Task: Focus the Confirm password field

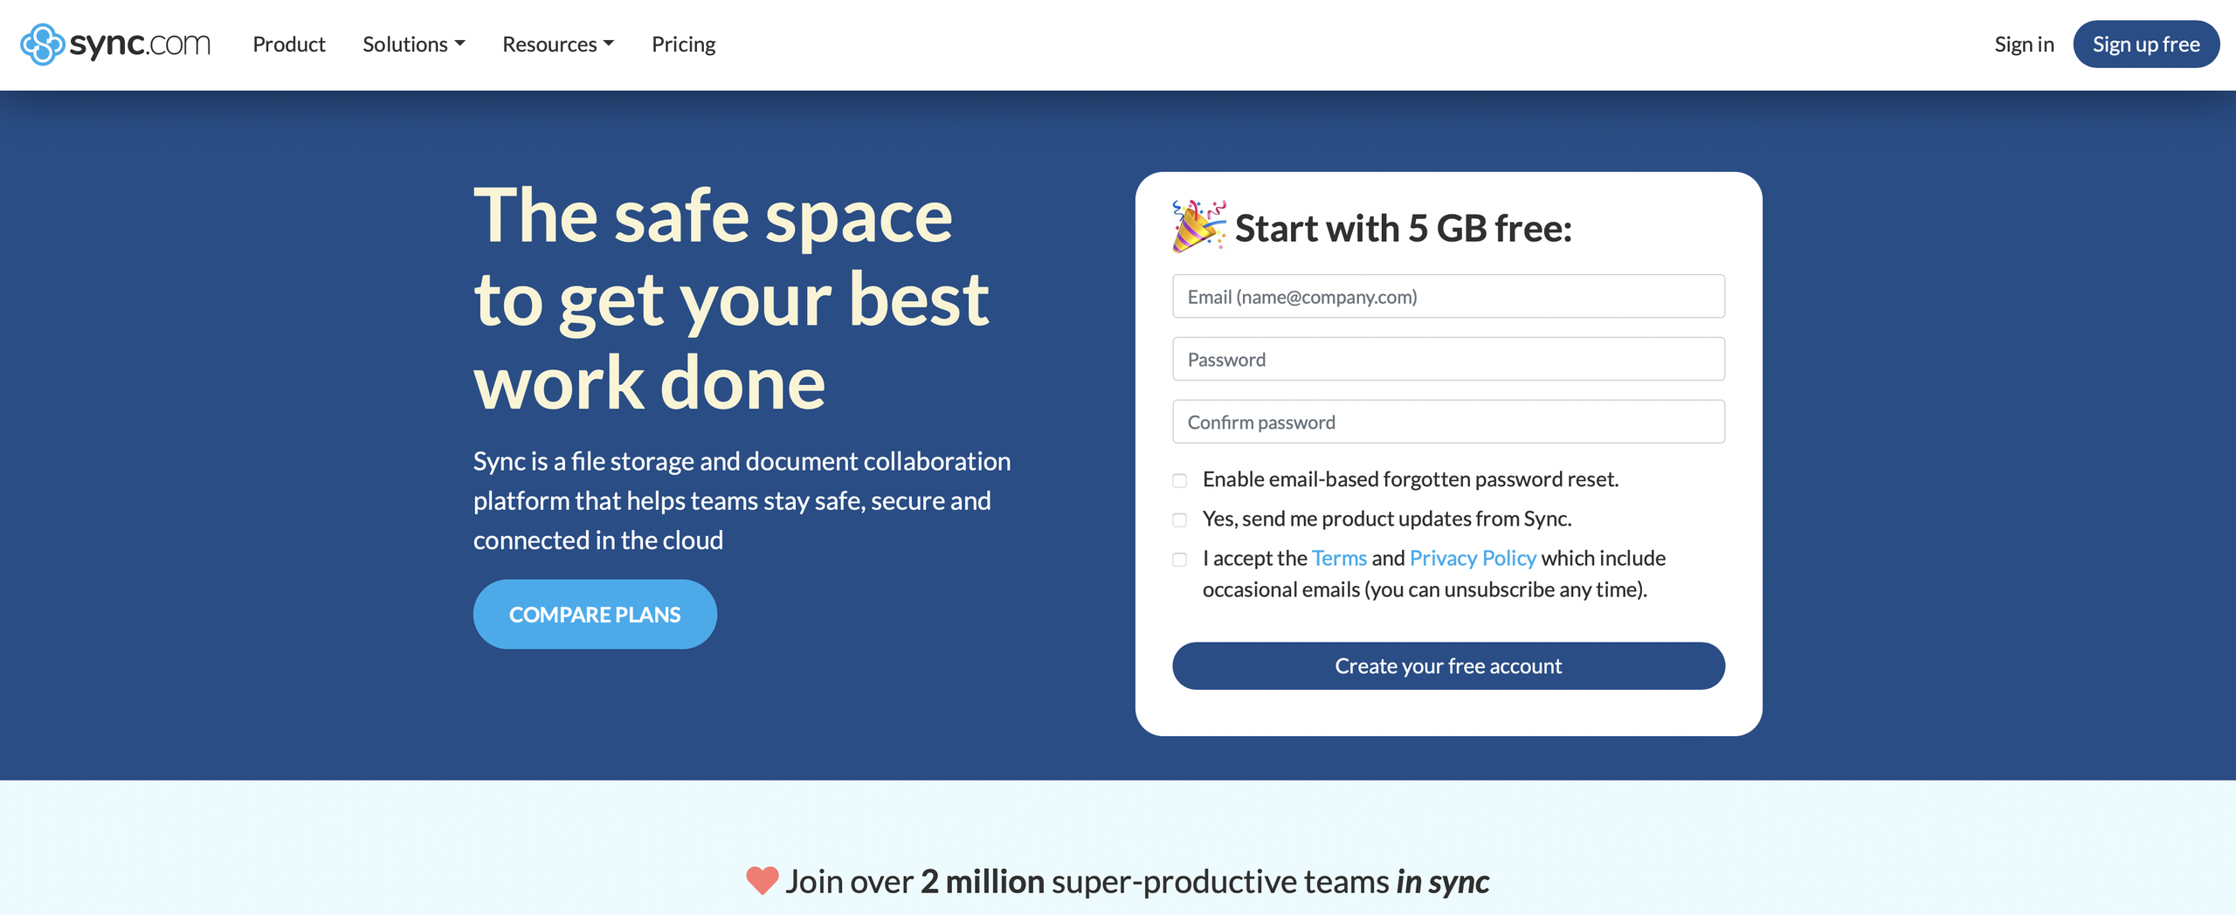Action: tap(1448, 423)
